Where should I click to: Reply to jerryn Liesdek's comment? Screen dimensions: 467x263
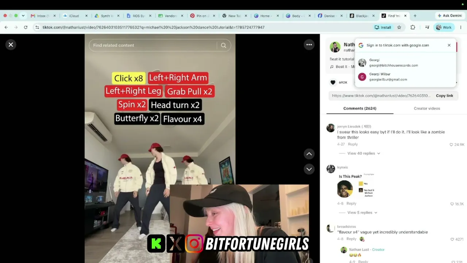[x=353, y=144]
